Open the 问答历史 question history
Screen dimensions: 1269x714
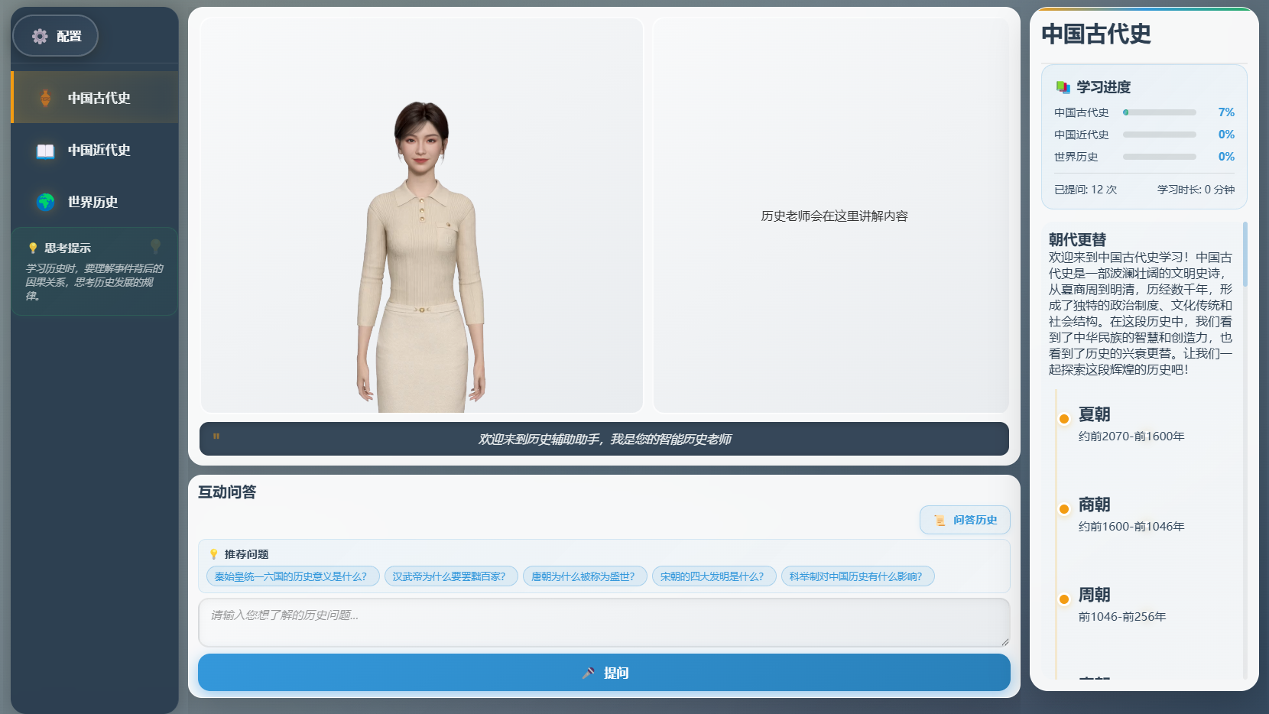[965, 520]
